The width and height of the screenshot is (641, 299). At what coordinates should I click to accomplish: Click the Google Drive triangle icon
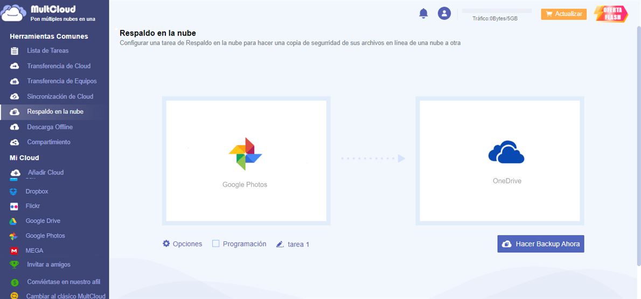click(13, 221)
